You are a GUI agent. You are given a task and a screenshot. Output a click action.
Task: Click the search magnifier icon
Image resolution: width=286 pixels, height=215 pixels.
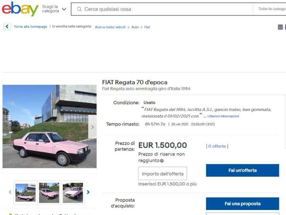click(79, 9)
